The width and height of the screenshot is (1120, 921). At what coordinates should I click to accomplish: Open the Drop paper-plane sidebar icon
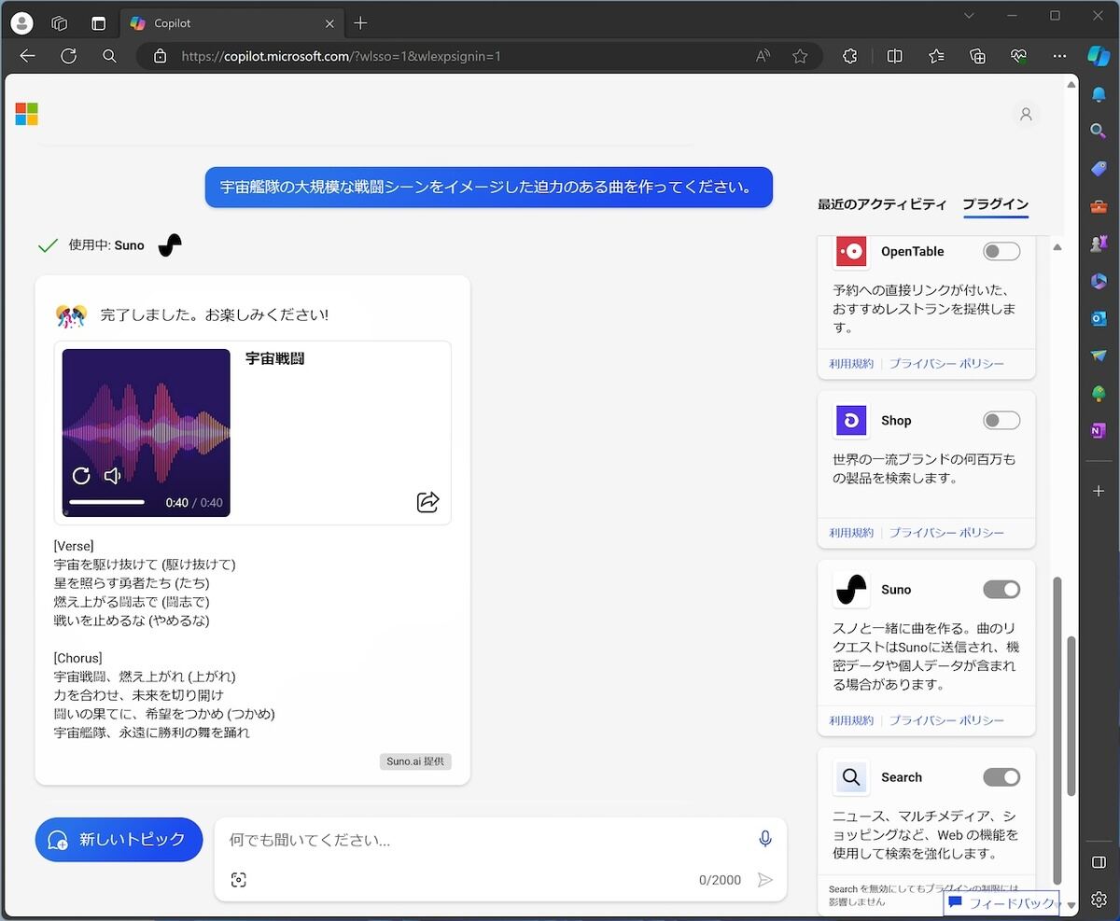pyautogui.click(x=1099, y=356)
